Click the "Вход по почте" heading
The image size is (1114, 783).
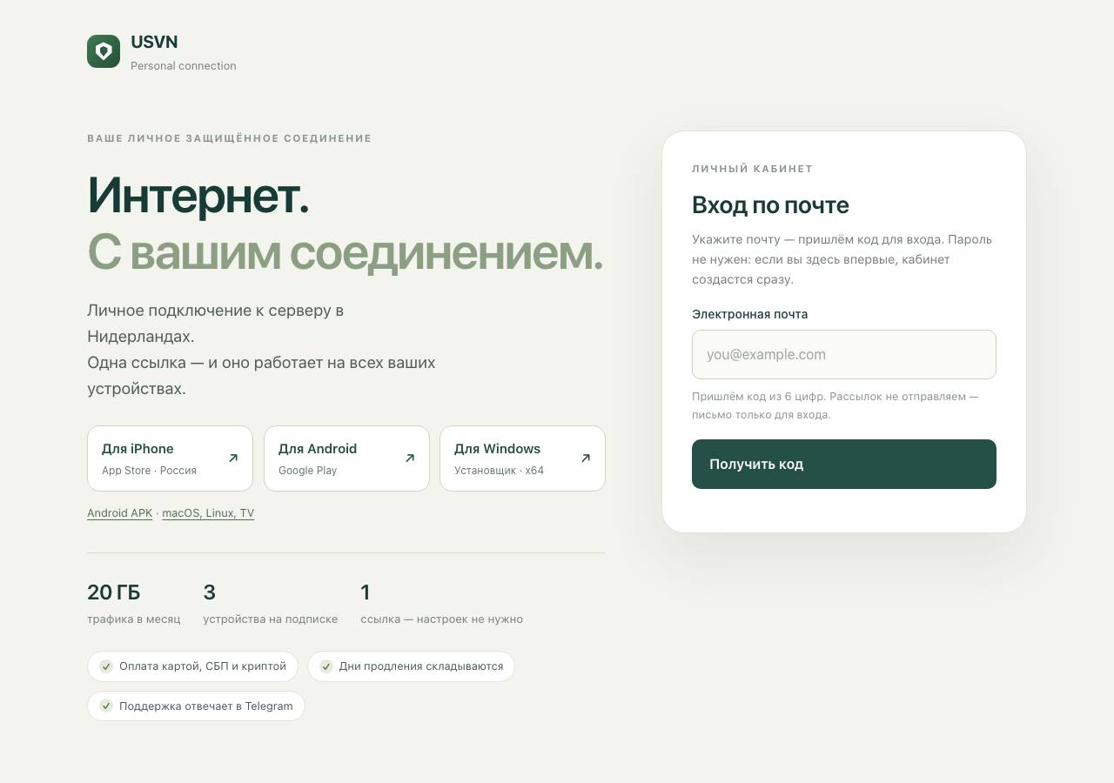[770, 205]
